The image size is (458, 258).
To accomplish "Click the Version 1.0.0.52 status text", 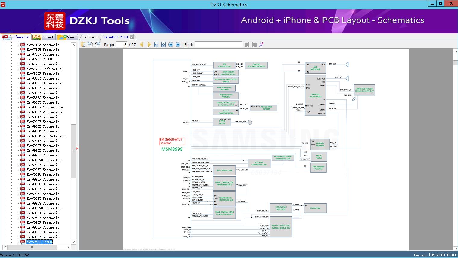I will pos(15,255).
